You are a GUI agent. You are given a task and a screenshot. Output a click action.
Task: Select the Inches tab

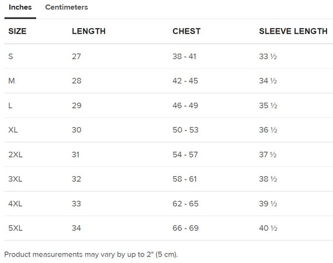pyautogui.click(x=20, y=7)
